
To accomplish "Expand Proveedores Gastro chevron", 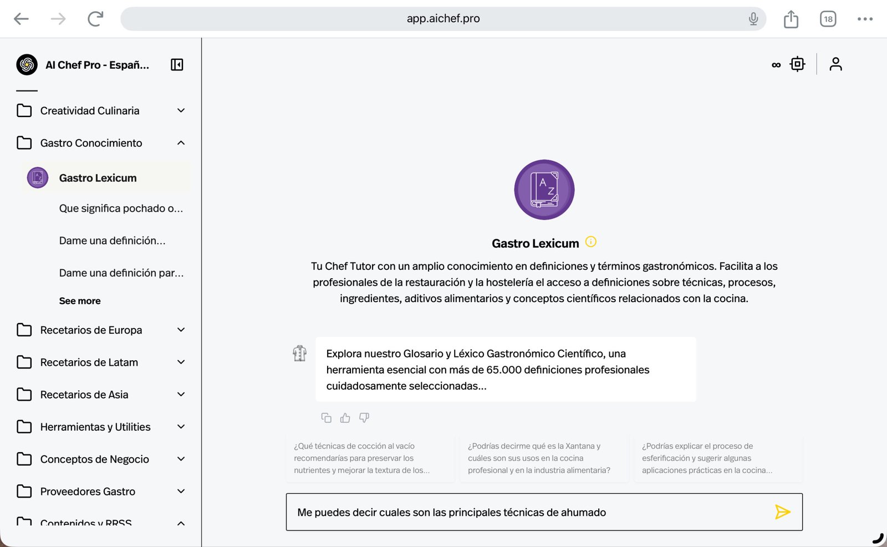I will click(x=181, y=491).
